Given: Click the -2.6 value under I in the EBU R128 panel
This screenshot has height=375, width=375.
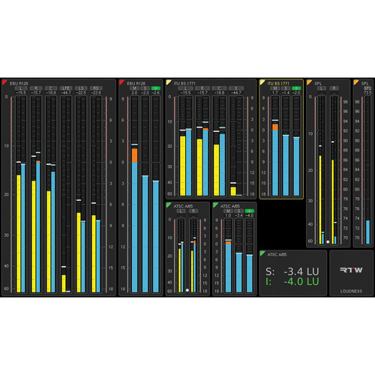Looking at the screenshot, I should pyautogui.click(x=155, y=93).
